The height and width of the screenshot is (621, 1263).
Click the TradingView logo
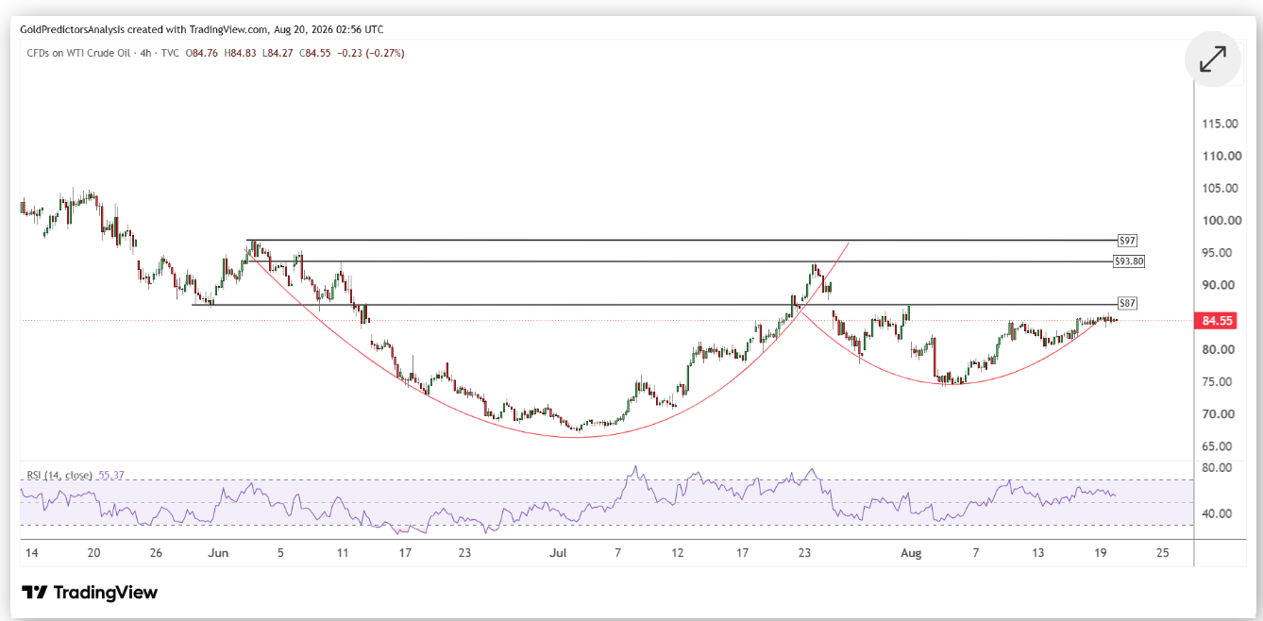point(90,593)
